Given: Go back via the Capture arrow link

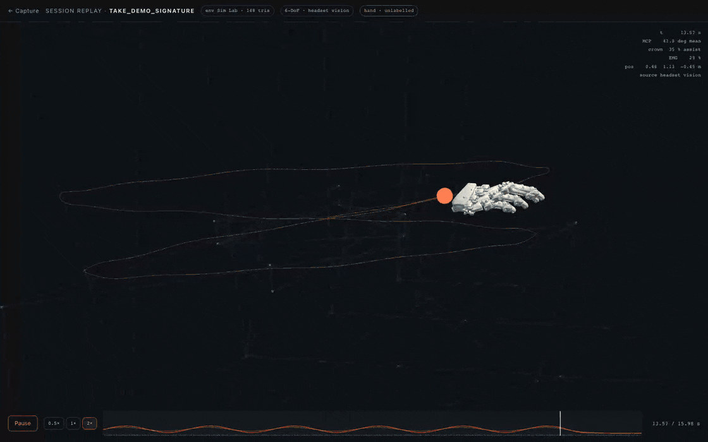Looking at the screenshot, I should [x=23, y=11].
